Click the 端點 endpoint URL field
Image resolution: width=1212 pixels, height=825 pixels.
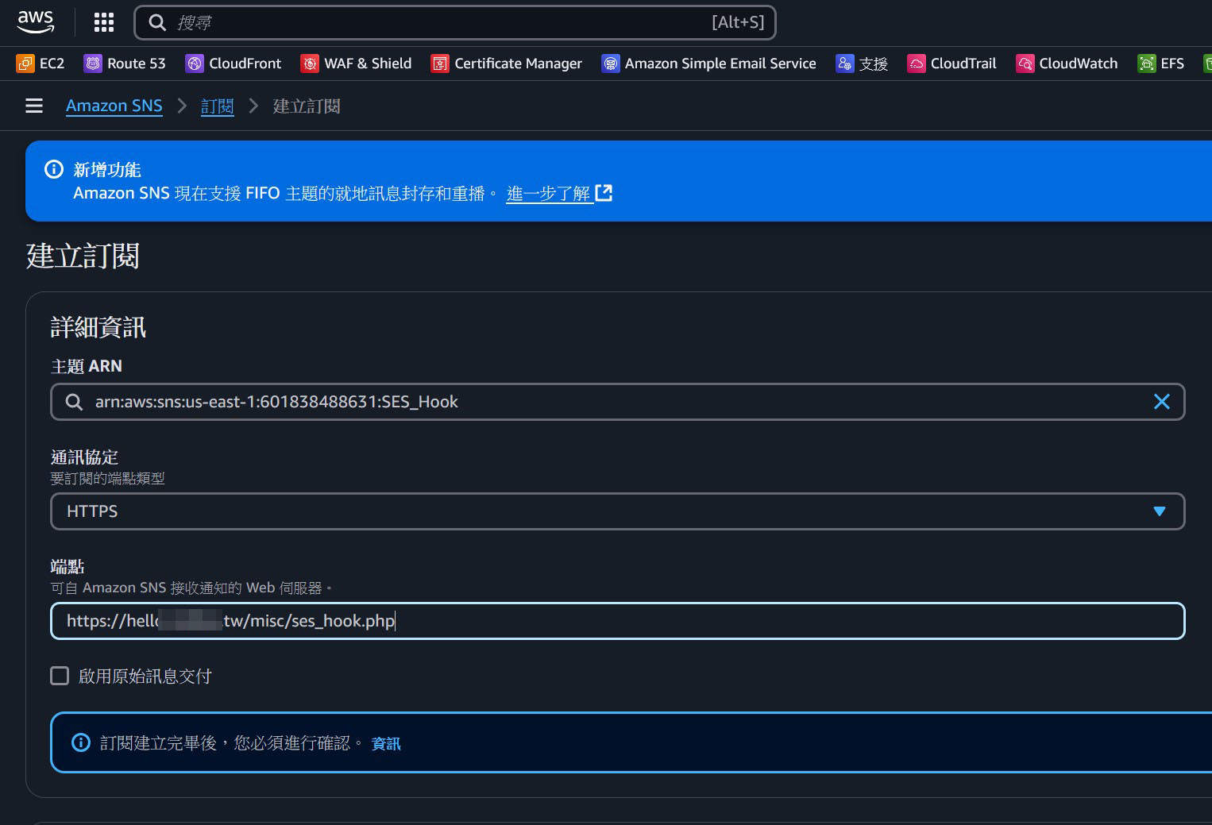click(617, 621)
